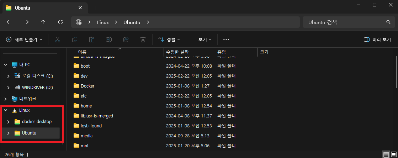Click the search magnifier icon
Image resolution: width=398 pixels, height=158 pixels.
[x=388, y=22]
